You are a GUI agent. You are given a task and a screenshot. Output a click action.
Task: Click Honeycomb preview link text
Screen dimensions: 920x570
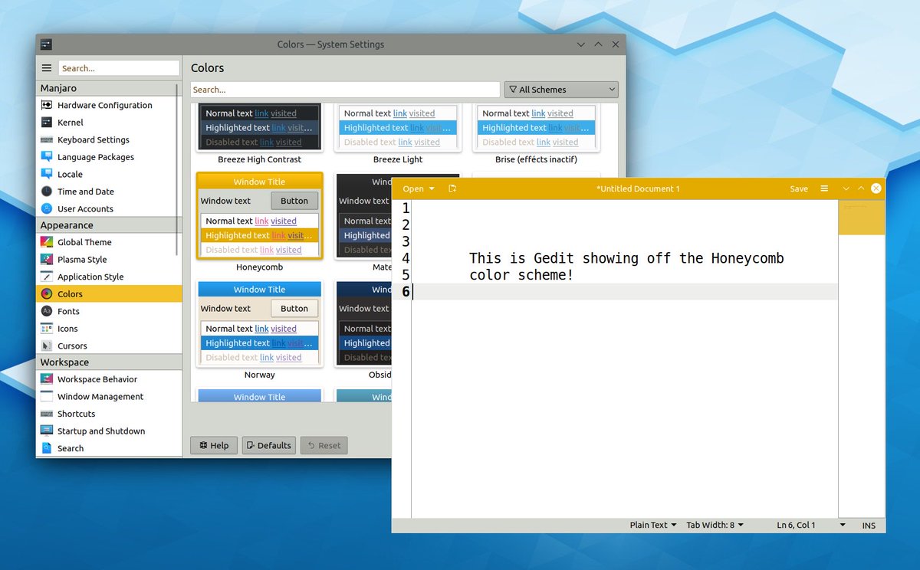(261, 221)
